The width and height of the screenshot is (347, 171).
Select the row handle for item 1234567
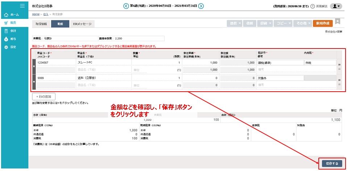coord(34,66)
